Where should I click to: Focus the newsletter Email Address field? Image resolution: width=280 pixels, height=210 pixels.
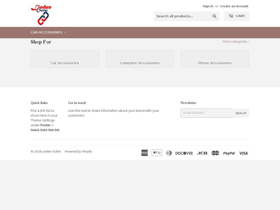(x=206, y=113)
